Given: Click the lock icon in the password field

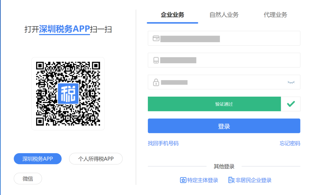Looking at the screenshot, I should (x=156, y=82).
